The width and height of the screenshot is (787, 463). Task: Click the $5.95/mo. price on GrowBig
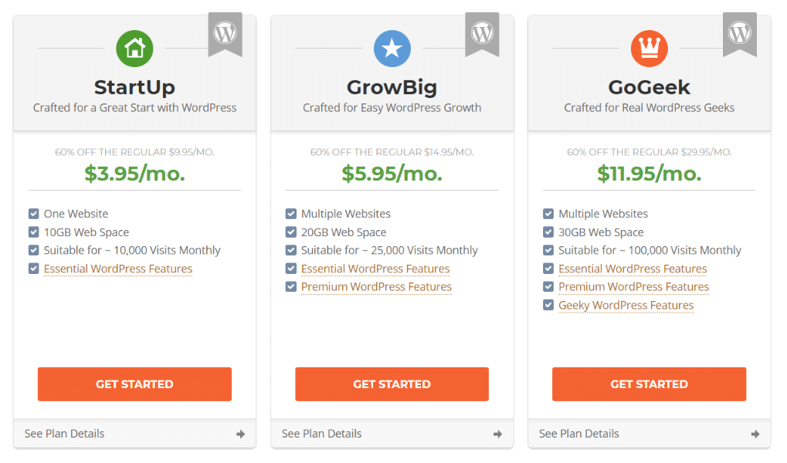392,174
